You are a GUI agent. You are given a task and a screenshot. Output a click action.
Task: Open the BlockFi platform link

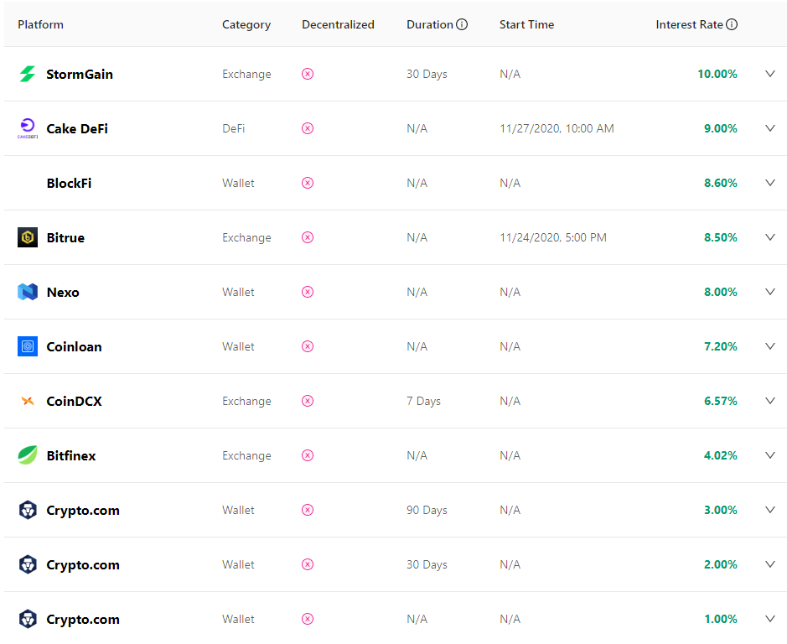pyautogui.click(x=69, y=183)
